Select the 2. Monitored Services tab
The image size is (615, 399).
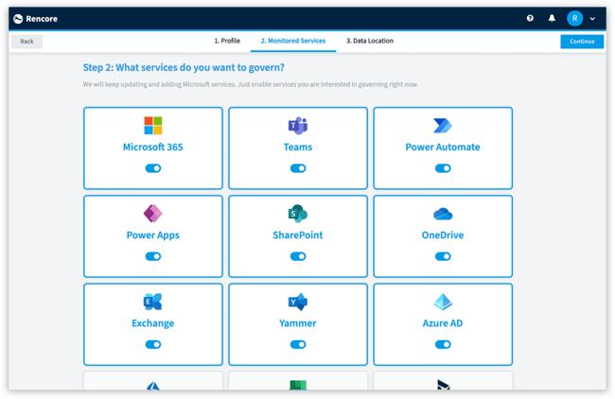(293, 41)
